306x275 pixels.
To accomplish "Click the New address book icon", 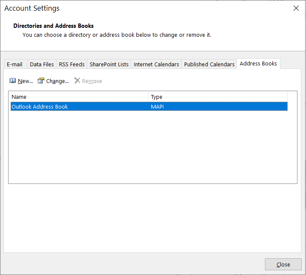I will tap(12, 80).
